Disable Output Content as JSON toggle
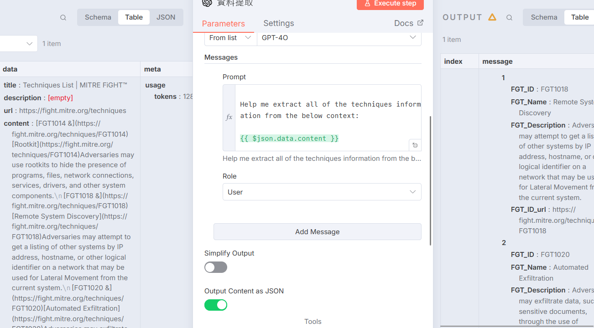The width and height of the screenshot is (594, 328). pos(216,305)
